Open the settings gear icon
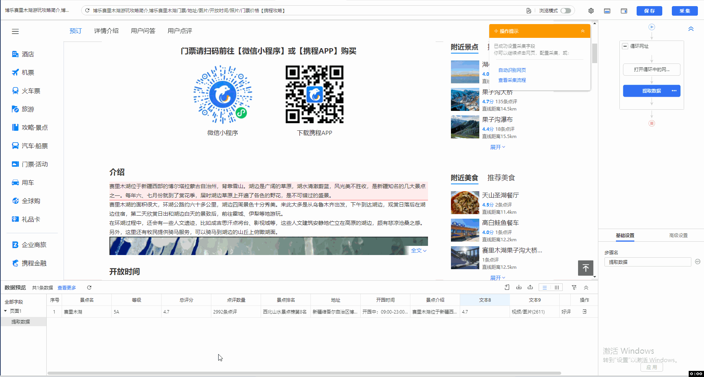The image size is (704, 377). (x=591, y=11)
